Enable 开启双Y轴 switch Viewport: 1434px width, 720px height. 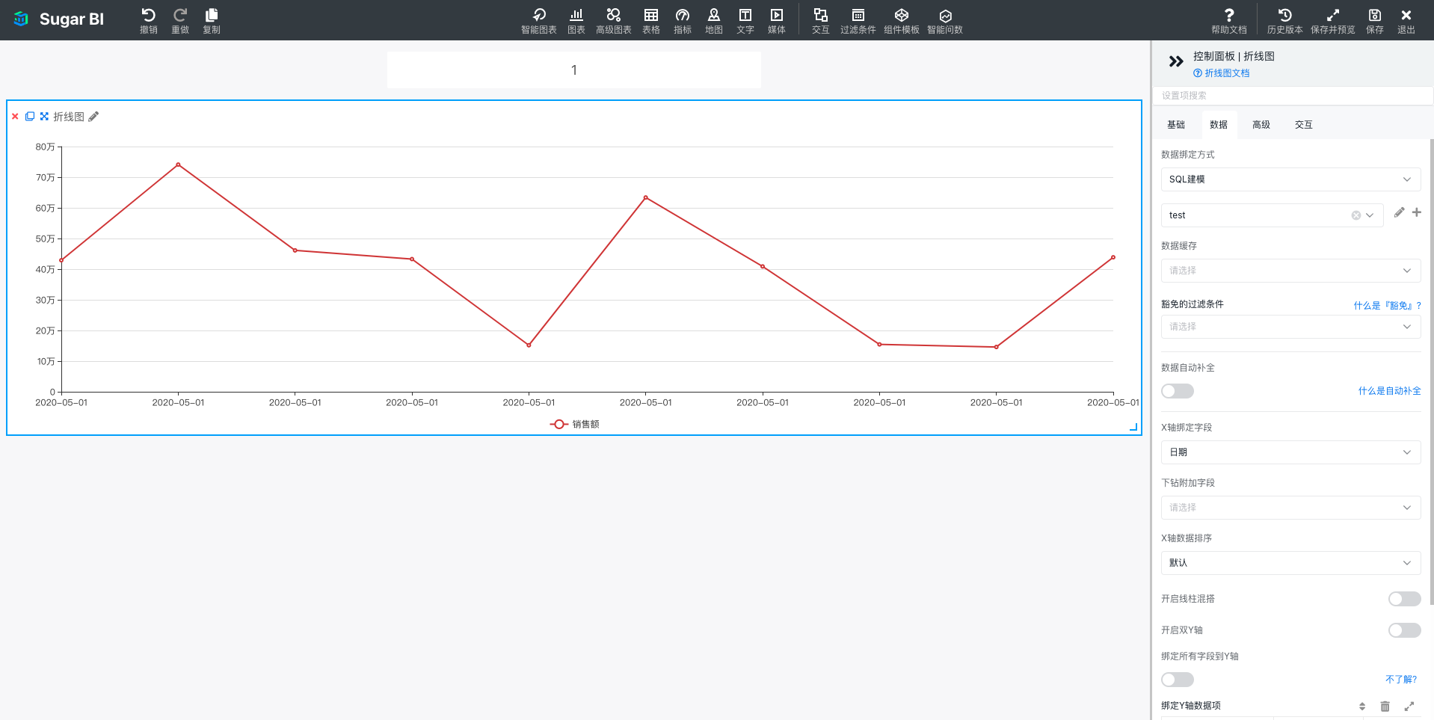click(x=1405, y=630)
